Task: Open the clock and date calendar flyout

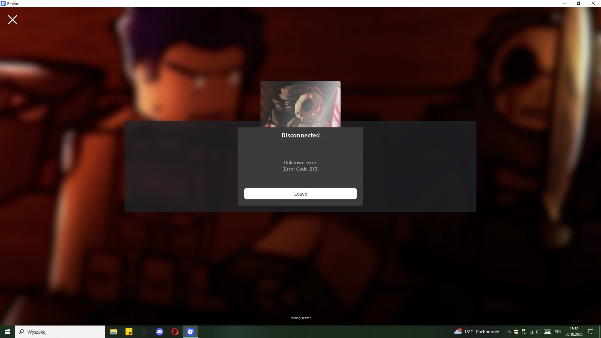Action: [574, 332]
